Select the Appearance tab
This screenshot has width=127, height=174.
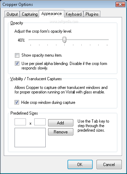coord(52,14)
